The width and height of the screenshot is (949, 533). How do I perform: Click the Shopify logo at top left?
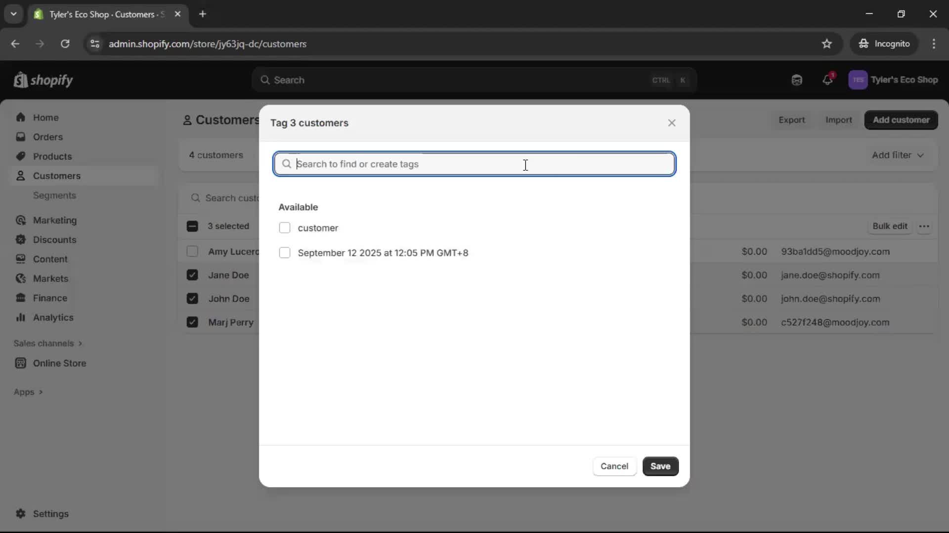coord(43,80)
